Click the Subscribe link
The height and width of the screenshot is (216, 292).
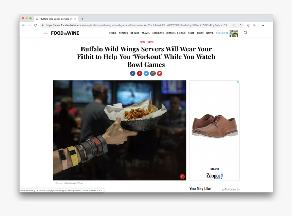pos(222,33)
